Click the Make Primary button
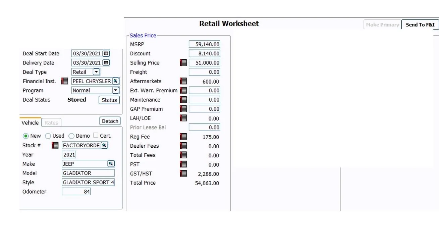Viewport: 439px width, 247px height. pyautogui.click(x=382, y=24)
